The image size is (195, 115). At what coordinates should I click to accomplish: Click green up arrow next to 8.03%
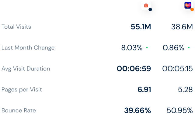(x=147, y=48)
